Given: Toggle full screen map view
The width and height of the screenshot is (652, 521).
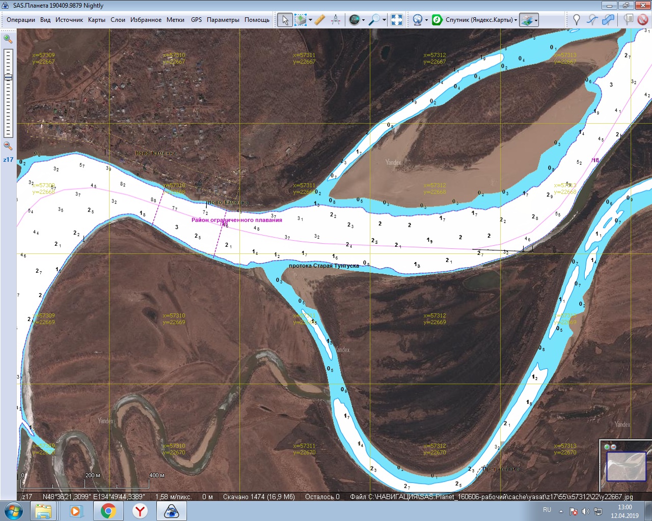Looking at the screenshot, I should click(397, 20).
